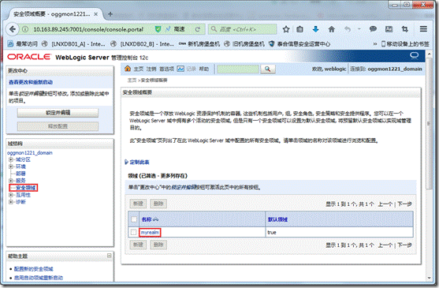439x288 pixels.
Task: Click WebLogic console home house icon
Action: pos(128,69)
